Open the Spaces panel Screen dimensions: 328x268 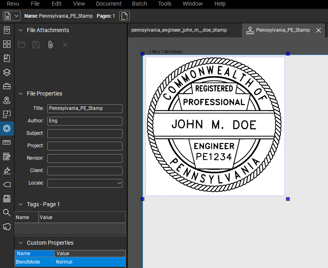[x=6, y=100]
